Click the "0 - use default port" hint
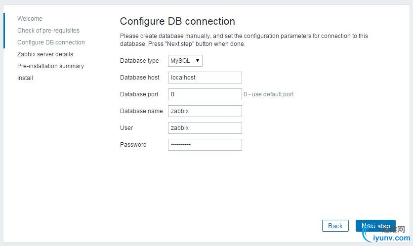The width and height of the screenshot is (413, 246). point(268,94)
